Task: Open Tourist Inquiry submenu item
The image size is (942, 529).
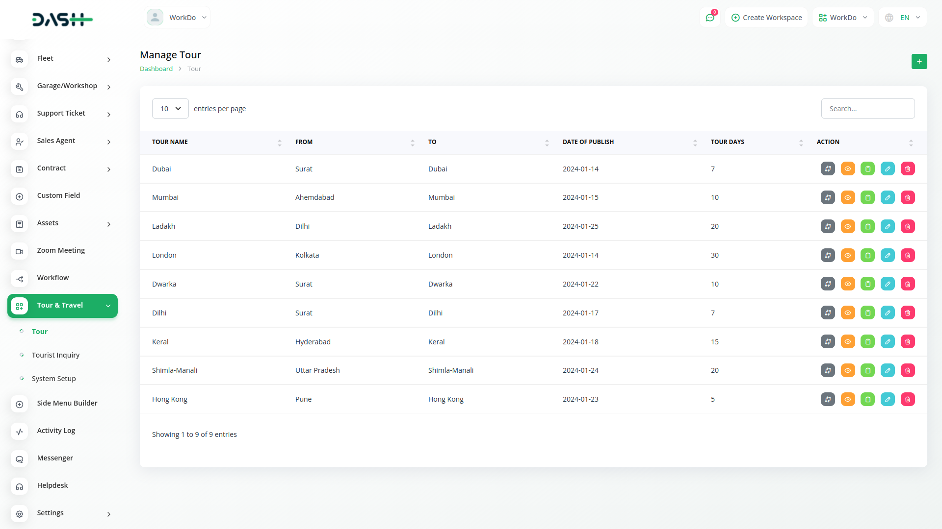Action: click(x=55, y=355)
